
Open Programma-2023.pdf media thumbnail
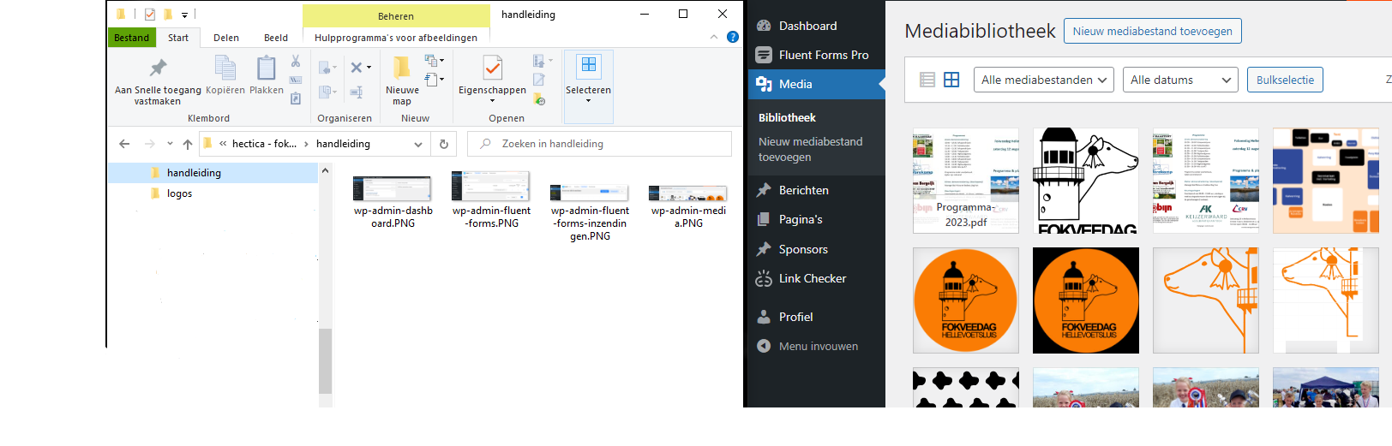(966, 181)
